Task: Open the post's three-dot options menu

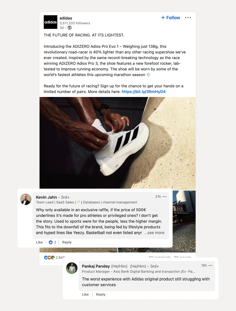Action: point(188,18)
